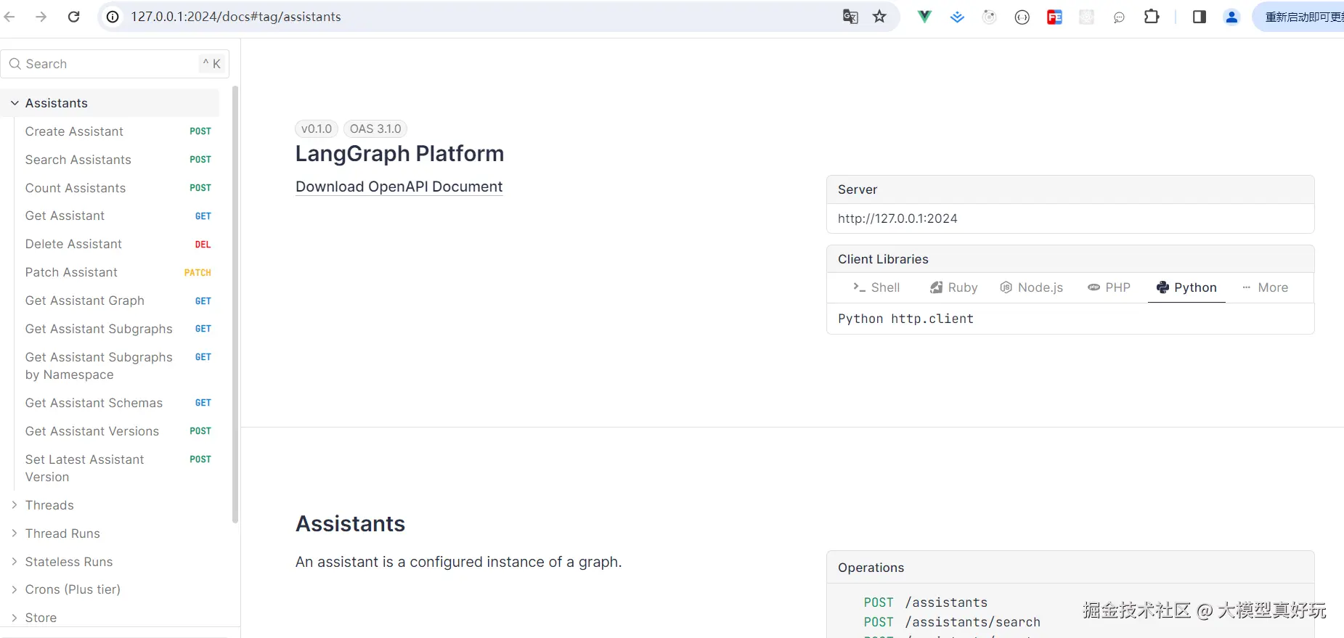The height and width of the screenshot is (638, 1344).
Task: Open the browser profile avatar icon
Action: tap(1231, 17)
